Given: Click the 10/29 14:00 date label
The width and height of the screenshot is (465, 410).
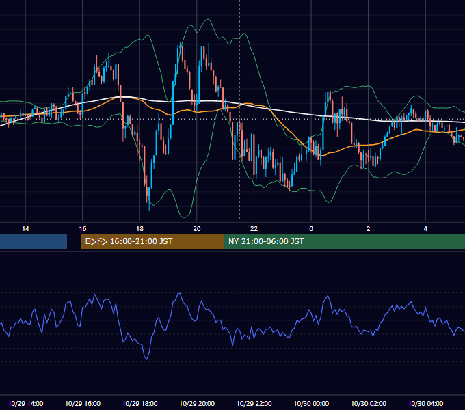Looking at the screenshot, I should (x=25, y=403).
